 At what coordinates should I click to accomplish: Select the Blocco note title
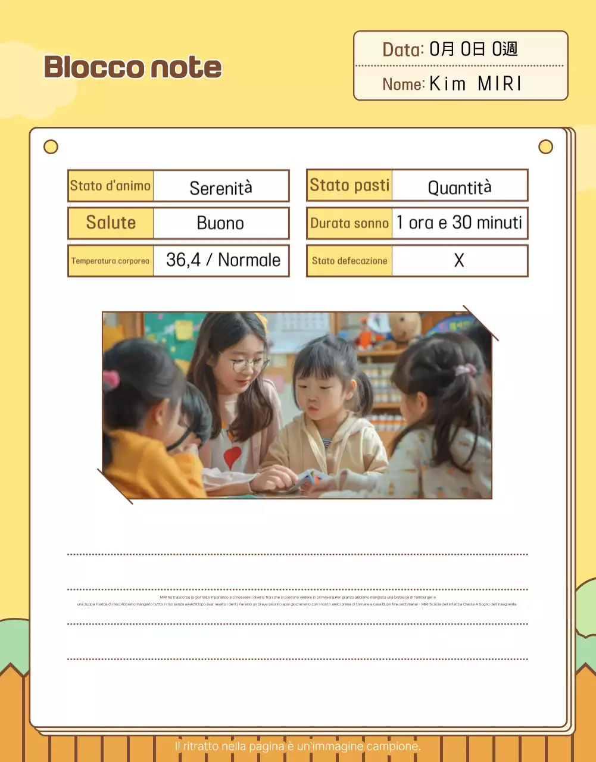(x=132, y=67)
